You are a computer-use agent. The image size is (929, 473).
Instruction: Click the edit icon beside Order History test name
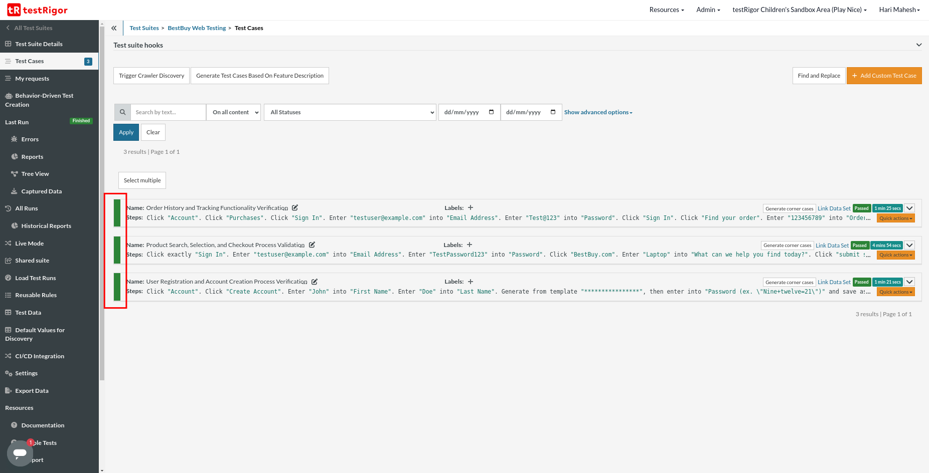295,208
